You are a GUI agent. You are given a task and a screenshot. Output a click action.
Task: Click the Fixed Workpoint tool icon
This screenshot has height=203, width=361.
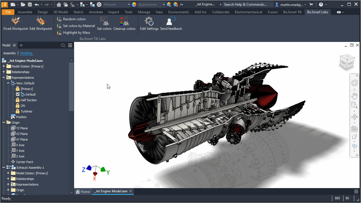tap(15, 21)
